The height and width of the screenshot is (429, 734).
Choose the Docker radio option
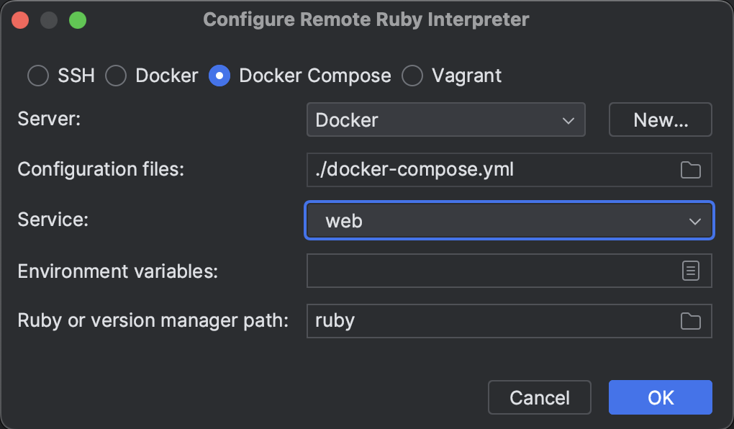point(116,76)
